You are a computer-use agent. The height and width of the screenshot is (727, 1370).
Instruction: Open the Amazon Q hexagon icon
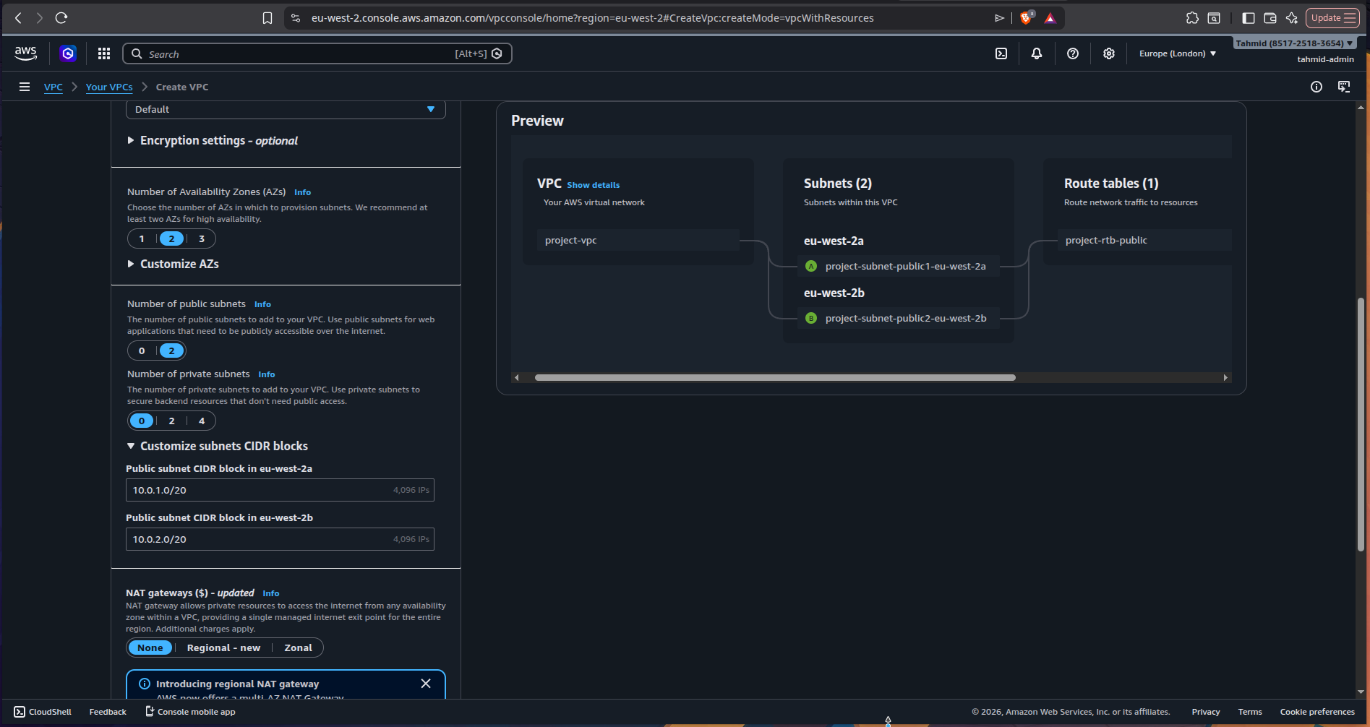68,53
